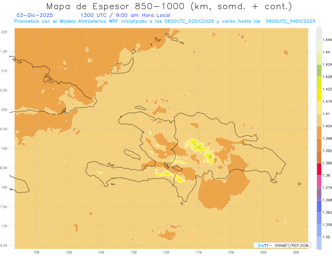Screen dimensions: 332x256
Task: Select the pale swatch between 1.44 and 1.446
Action: (319, 46)
